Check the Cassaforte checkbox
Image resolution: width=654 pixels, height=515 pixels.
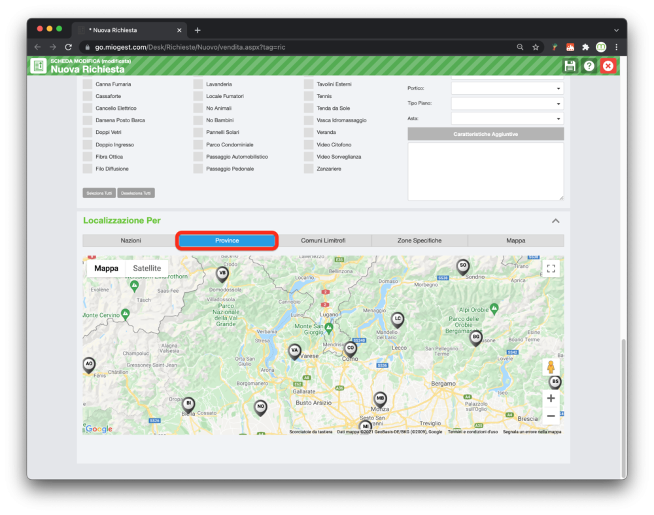(87, 96)
